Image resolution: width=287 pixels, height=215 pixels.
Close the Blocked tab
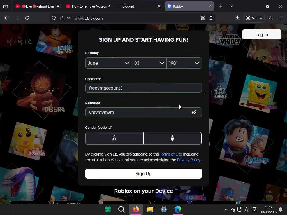click(159, 6)
